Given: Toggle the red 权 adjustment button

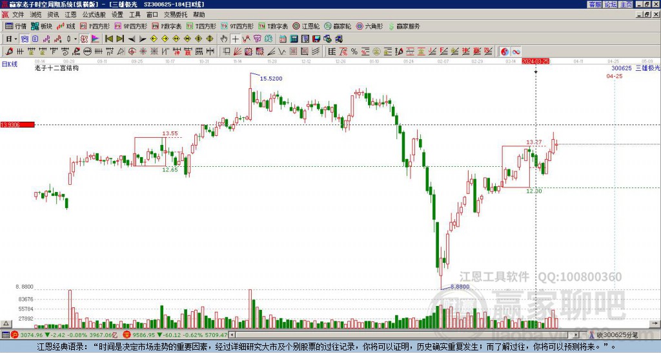Looking at the screenshot, I should pyautogui.click(x=84, y=39).
